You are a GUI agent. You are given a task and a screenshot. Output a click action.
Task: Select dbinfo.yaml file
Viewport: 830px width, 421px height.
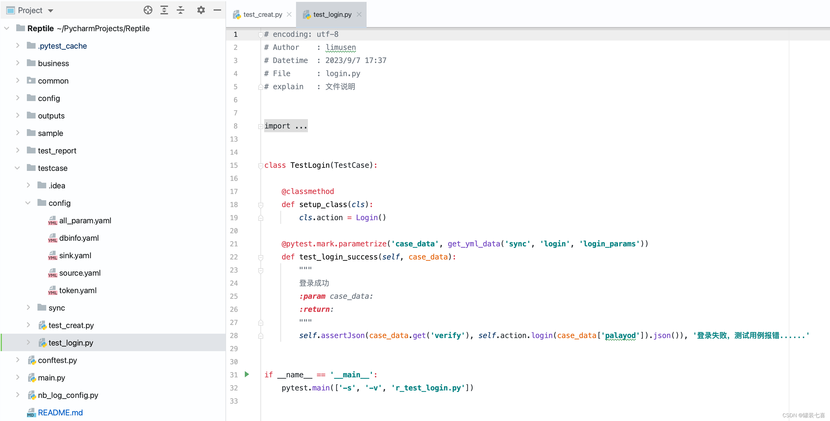pyautogui.click(x=79, y=238)
